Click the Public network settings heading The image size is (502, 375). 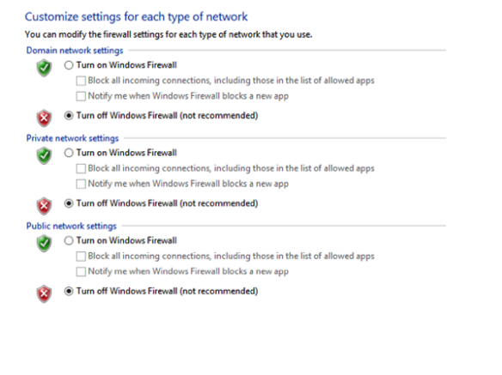coord(71,226)
